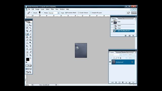This screenshot has height=91, width=162.
Task: Open the Image menu
Action: [x=37, y=9]
